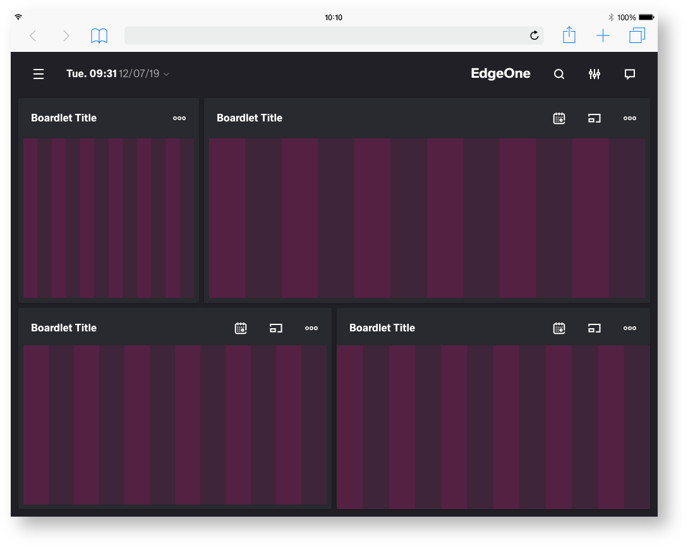Open more options menu in bottom-right boardlet
688x547 pixels.
tap(630, 328)
